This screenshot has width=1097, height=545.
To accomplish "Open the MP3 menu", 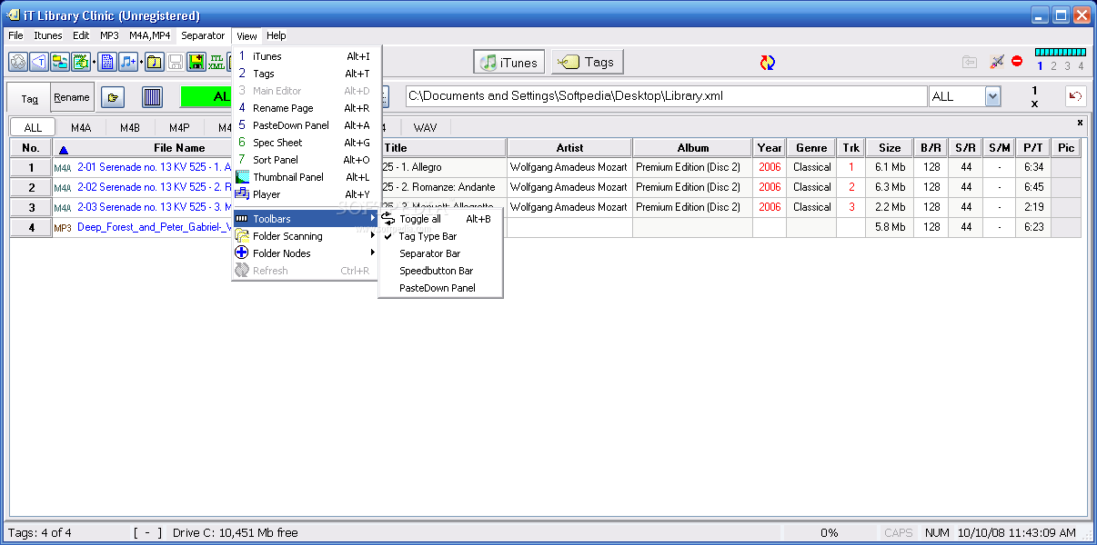I will (109, 35).
